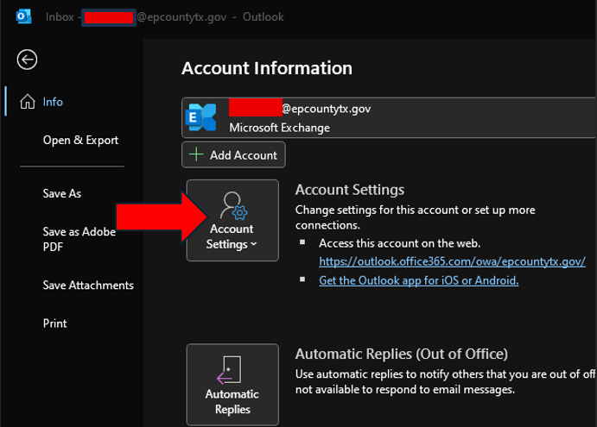597x427 pixels.
Task: Open the outlook.office365.com web access link
Action: coord(452,261)
